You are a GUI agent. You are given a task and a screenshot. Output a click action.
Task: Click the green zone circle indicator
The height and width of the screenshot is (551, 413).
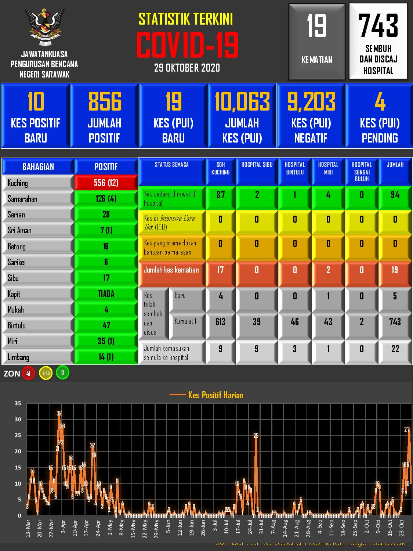(62, 373)
